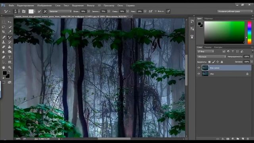The height and width of the screenshot is (143, 254).
Task: Switch to the 'Контуры' tab
Action: point(218,47)
